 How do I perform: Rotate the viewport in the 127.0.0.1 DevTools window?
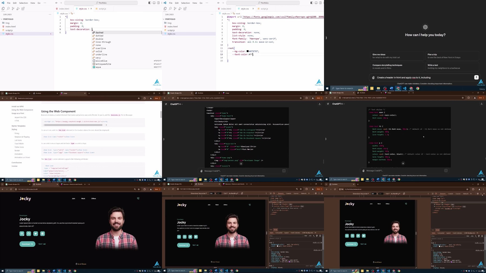click(x=242, y=193)
